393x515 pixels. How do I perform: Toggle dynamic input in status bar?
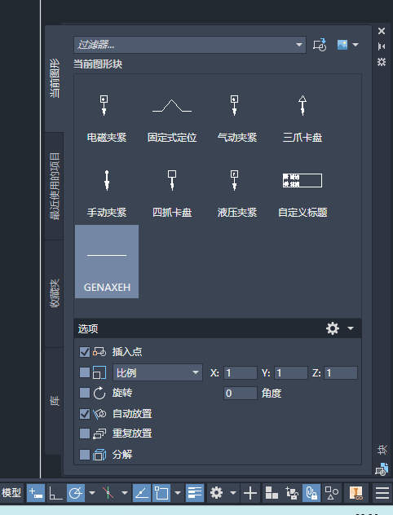point(36,493)
